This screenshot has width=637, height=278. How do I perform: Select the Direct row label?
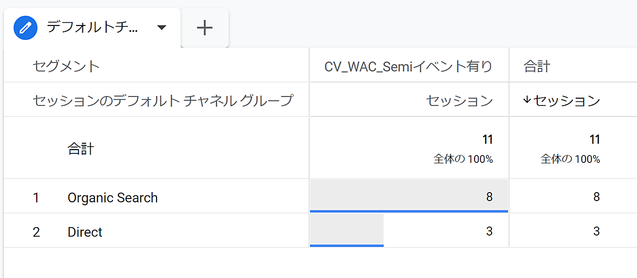coord(85,232)
